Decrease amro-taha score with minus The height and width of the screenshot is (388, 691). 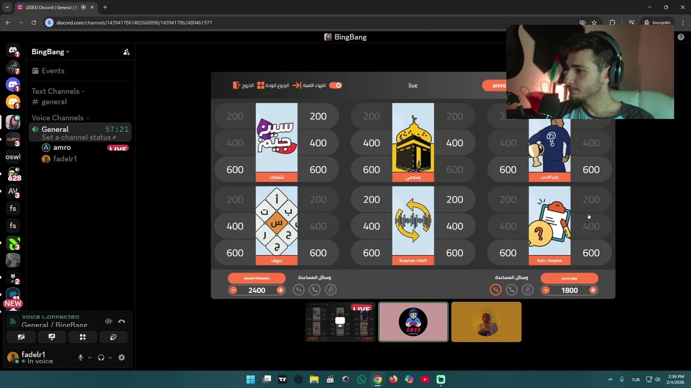[546, 290]
